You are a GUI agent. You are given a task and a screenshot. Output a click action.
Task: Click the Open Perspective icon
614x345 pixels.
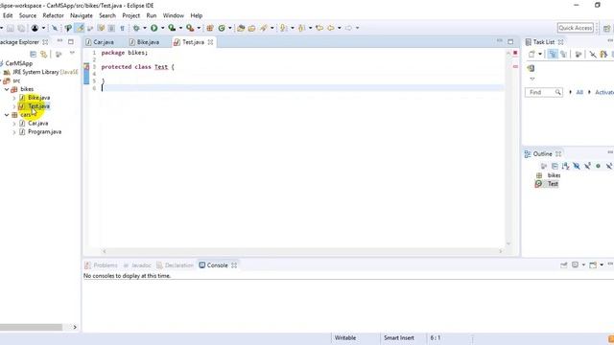pyautogui.click(x=607, y=28)
